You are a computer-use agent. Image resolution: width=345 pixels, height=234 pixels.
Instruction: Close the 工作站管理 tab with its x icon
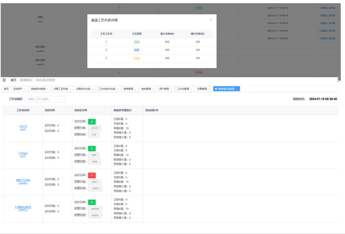pyautogui.click(x=191, y=89)
